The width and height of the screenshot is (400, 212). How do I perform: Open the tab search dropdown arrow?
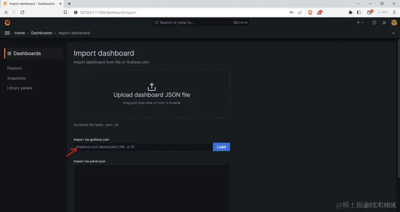[358, 3]
